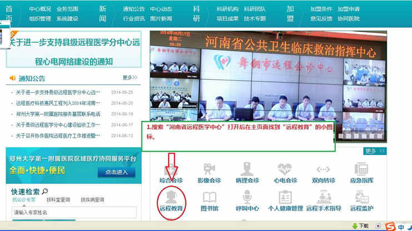Click the speaker icon beside 通知公告

13,78
